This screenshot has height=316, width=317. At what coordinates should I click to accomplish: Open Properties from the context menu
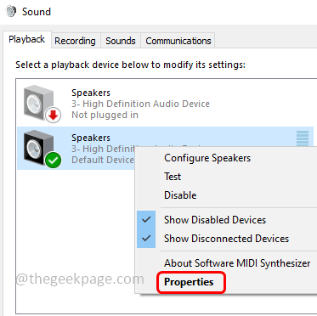click(189, 282)
